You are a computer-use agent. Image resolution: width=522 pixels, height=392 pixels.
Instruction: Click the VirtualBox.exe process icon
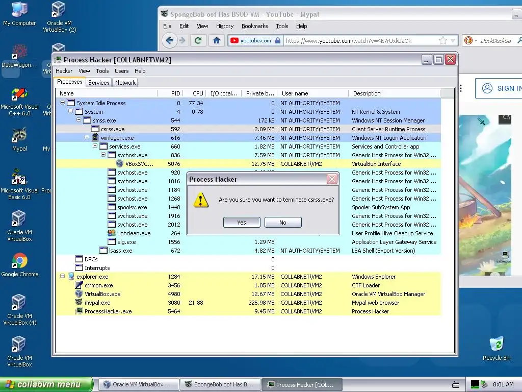(x=79, y=293)
